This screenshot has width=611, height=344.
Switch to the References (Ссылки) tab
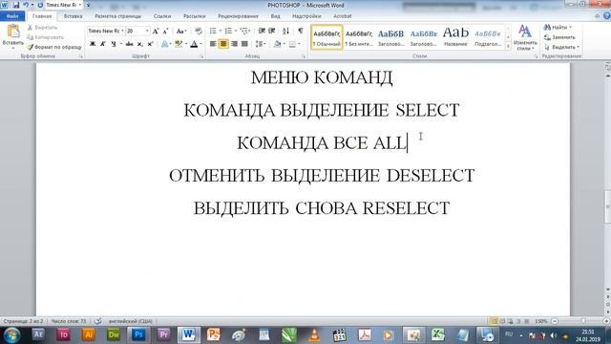162,16
